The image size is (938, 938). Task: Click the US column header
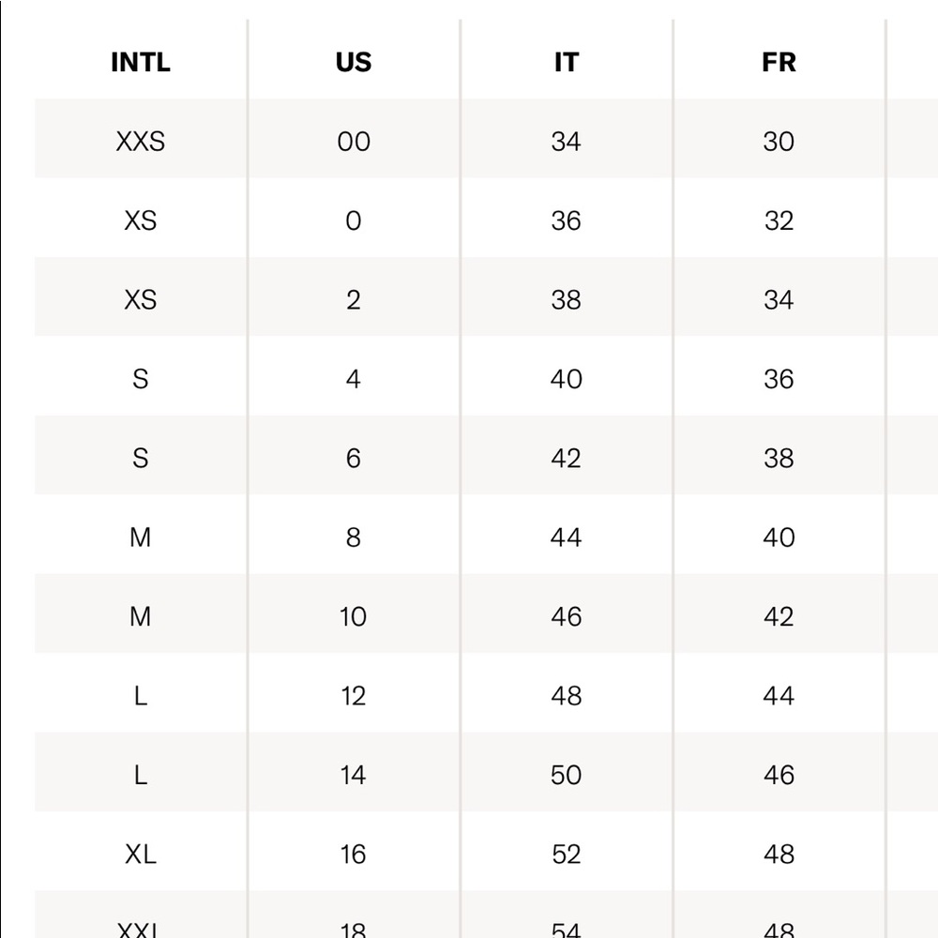pyautogui.click(x=353, y=62)
